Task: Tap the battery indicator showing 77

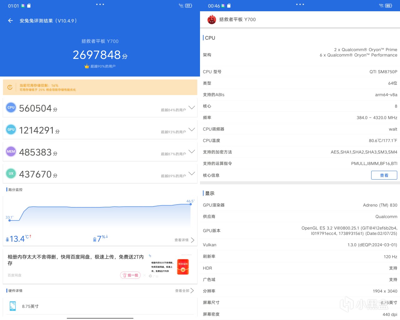Action: point(188,6)
